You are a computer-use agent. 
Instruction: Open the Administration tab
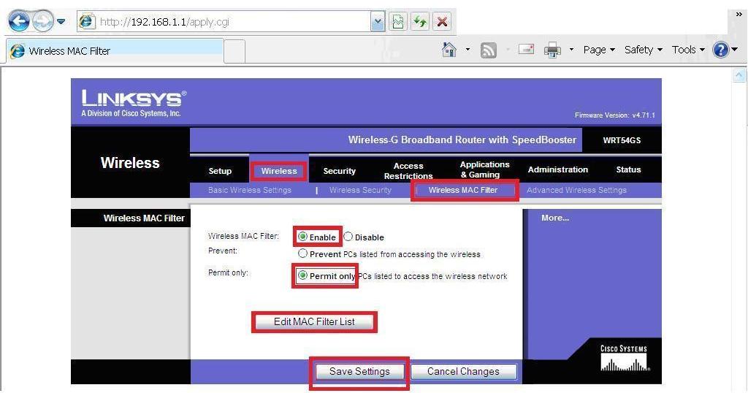(x=557, y=169)
